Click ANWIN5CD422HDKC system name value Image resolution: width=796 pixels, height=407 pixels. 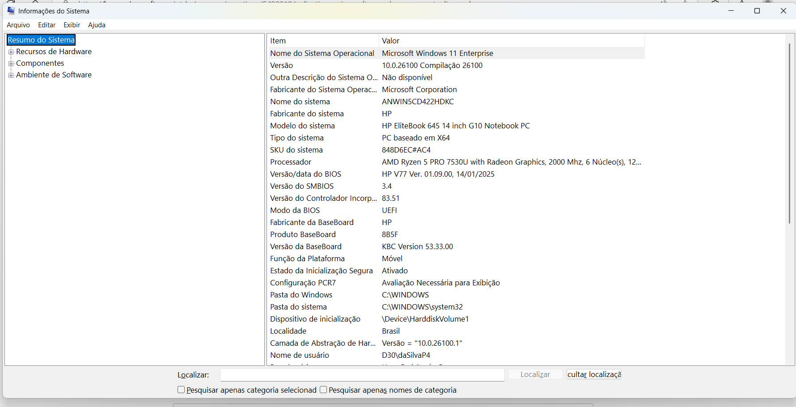418,102
